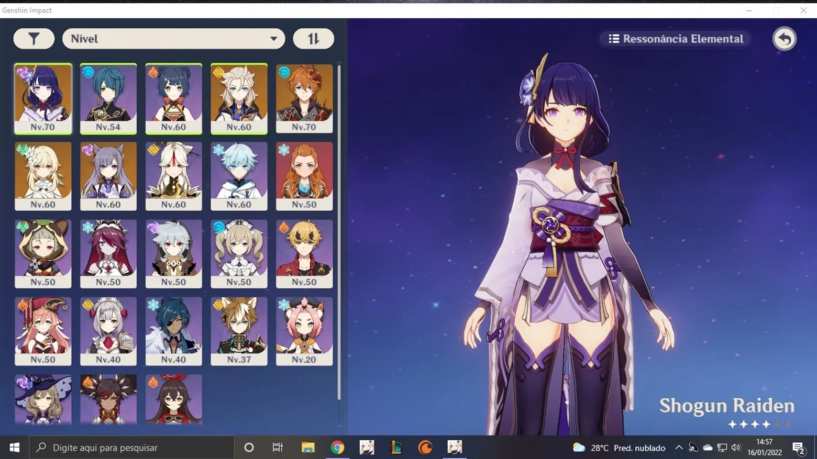This screenshot has height=459, width=817.
Task: Pick Albedo's Geo portrait at Nv.60
Action: pyautogui.click(x=239, y=98)
